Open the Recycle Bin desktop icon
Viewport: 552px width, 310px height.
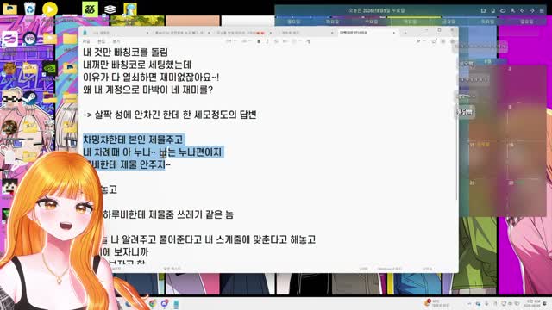(x=30, y=9)
